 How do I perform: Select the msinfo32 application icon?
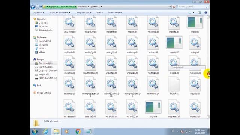point(174,43)
